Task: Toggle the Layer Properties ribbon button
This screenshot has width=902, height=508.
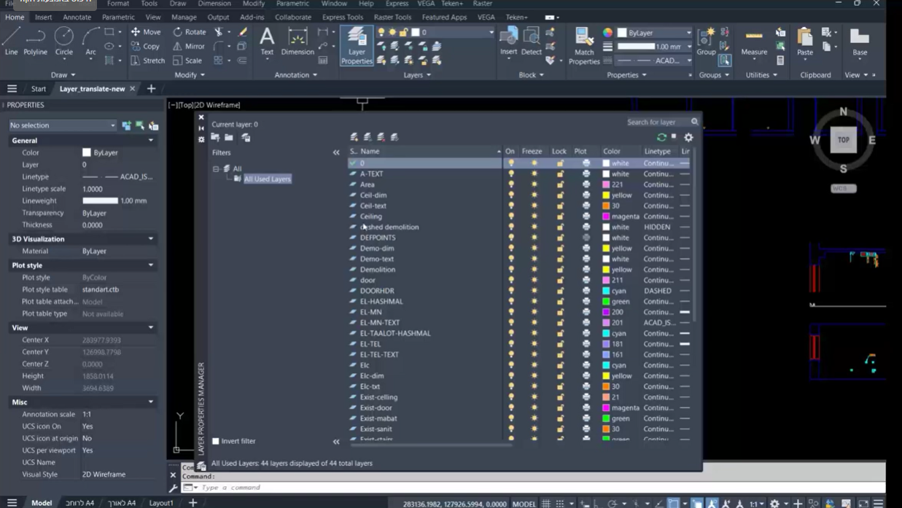Action: (x=357, y=45)
